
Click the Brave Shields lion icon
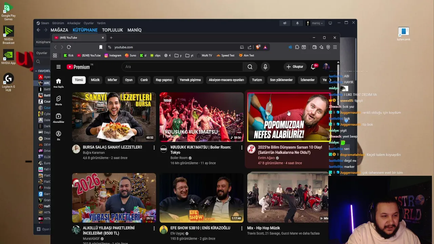tap(258, 47)
